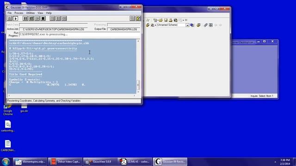Click the blue sphere scheme icon

(192, 25)
